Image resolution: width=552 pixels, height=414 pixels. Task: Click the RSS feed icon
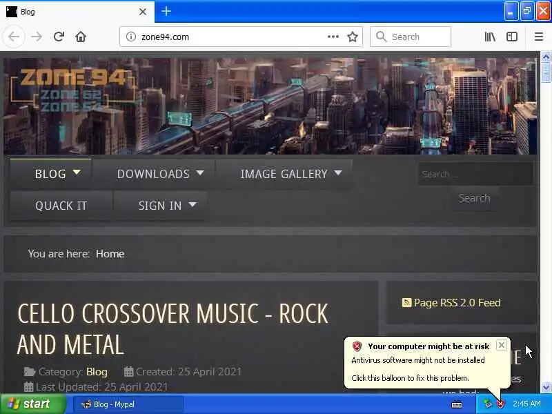tap(406, 303)
